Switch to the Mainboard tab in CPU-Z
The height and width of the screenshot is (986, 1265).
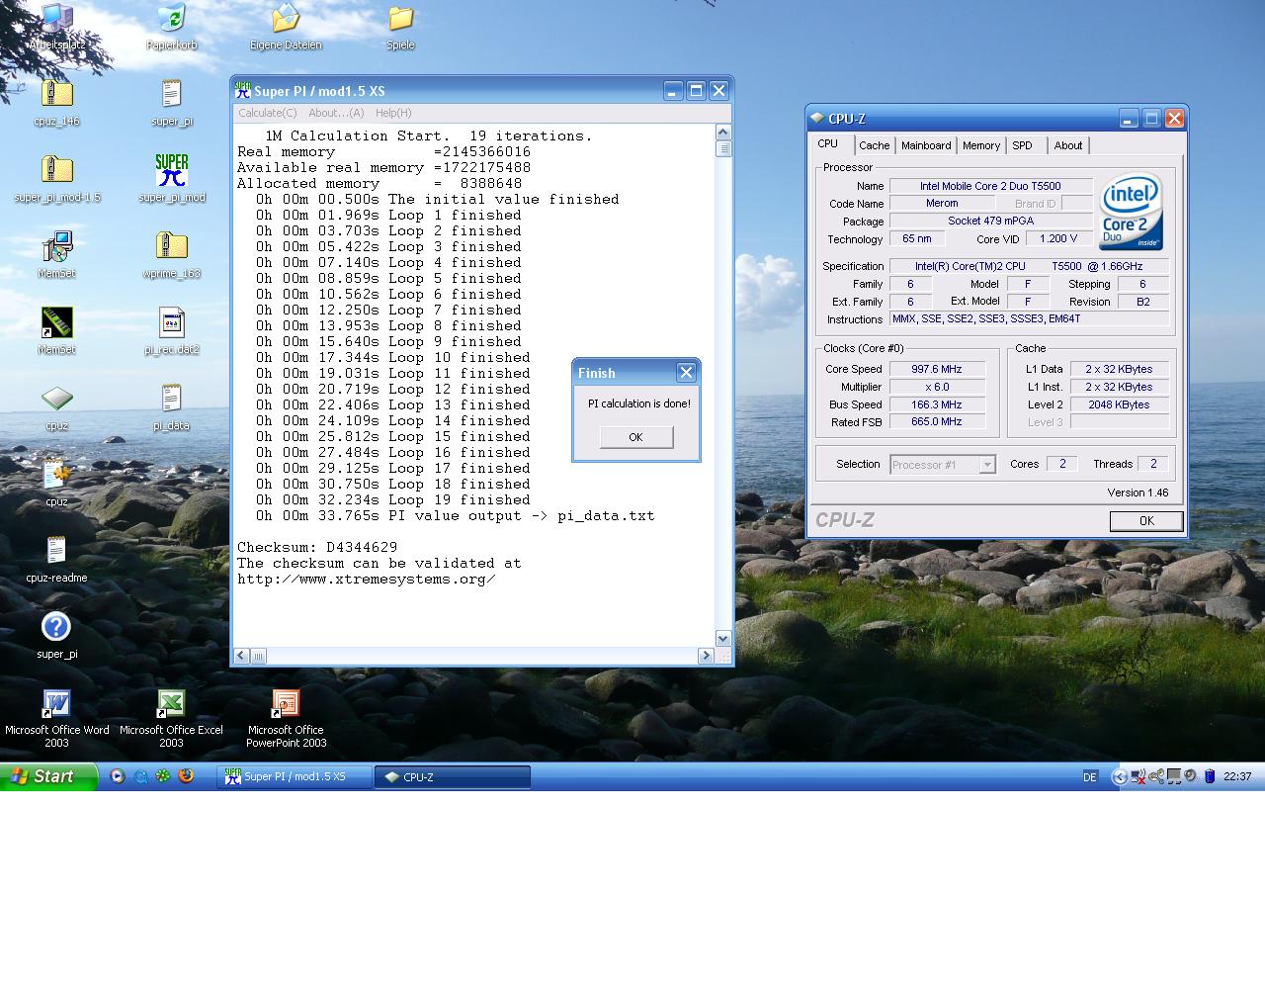point(926,145)
